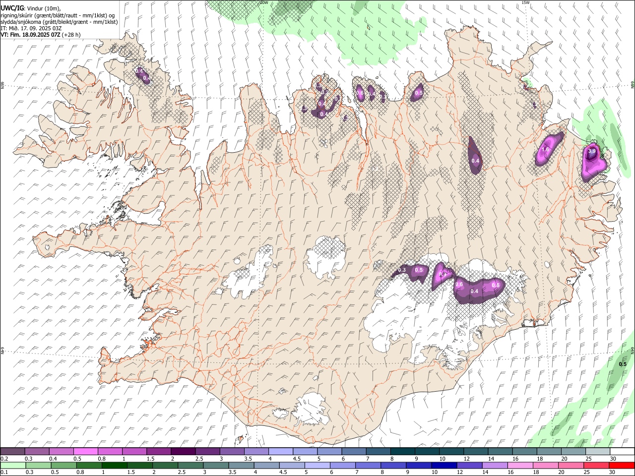Pick upper legend dark purple swatch between 2 and 2.5
This screenshot has width=635, height=476.
(183, 451)
